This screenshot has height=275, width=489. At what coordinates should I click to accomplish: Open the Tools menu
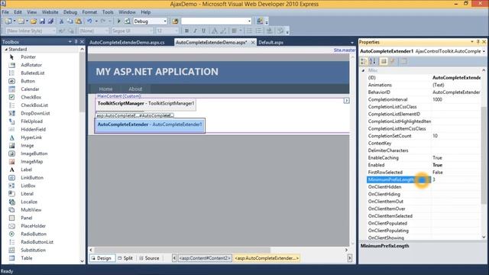click(x=108, y=12)
